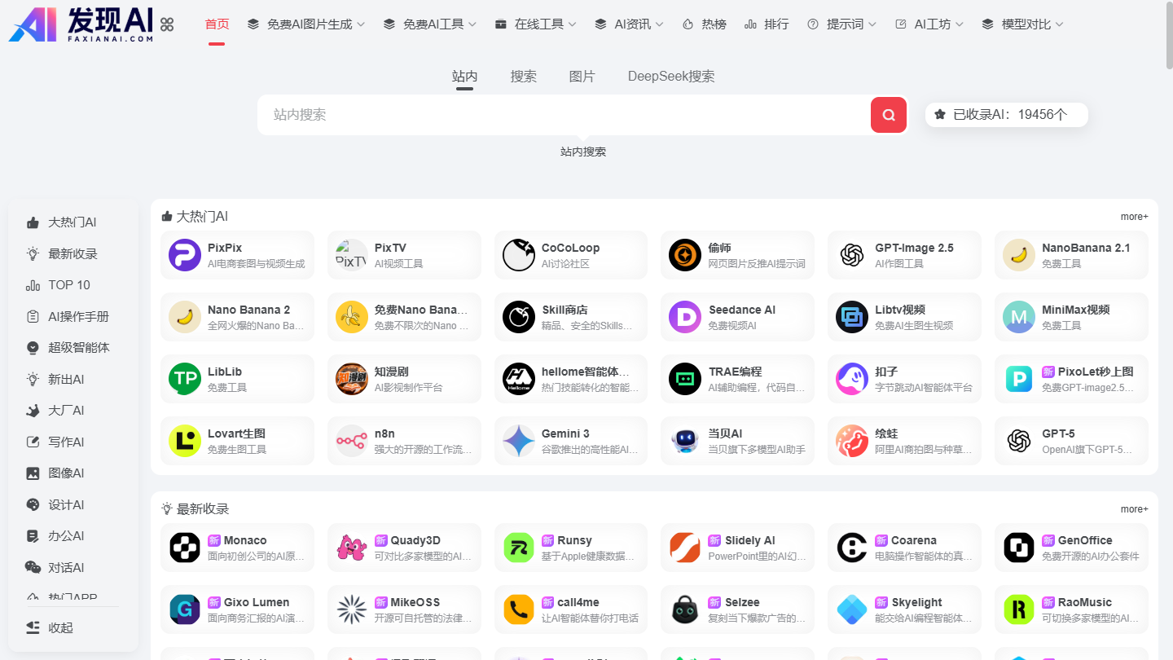Click the PixPix purple logo icon
Screen dimensions: 1173x660
tap(185, 255)
